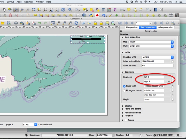Open the Settings menu

tap(28, 2)
